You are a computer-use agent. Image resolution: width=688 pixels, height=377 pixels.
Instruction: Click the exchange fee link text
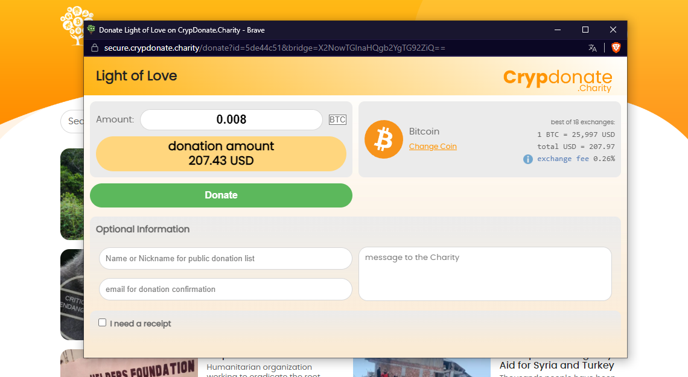click(563, 159)
